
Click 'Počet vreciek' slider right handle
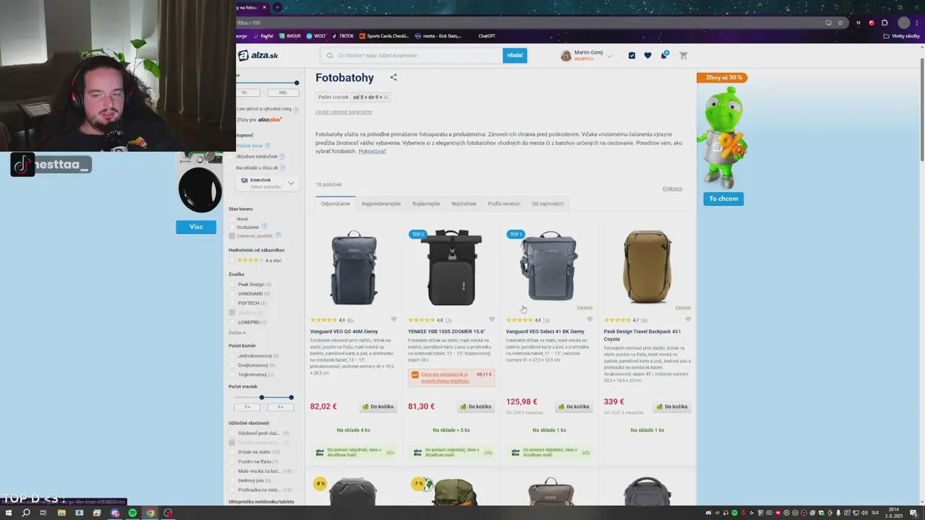coord(291,397)
